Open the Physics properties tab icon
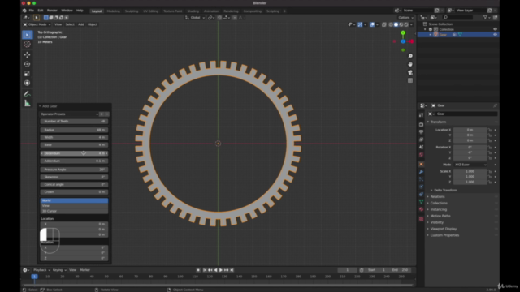 tap(421, 187)
